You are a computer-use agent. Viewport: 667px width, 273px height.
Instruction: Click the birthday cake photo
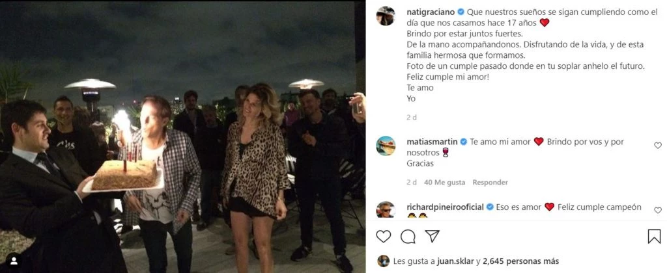click(182, 136)
